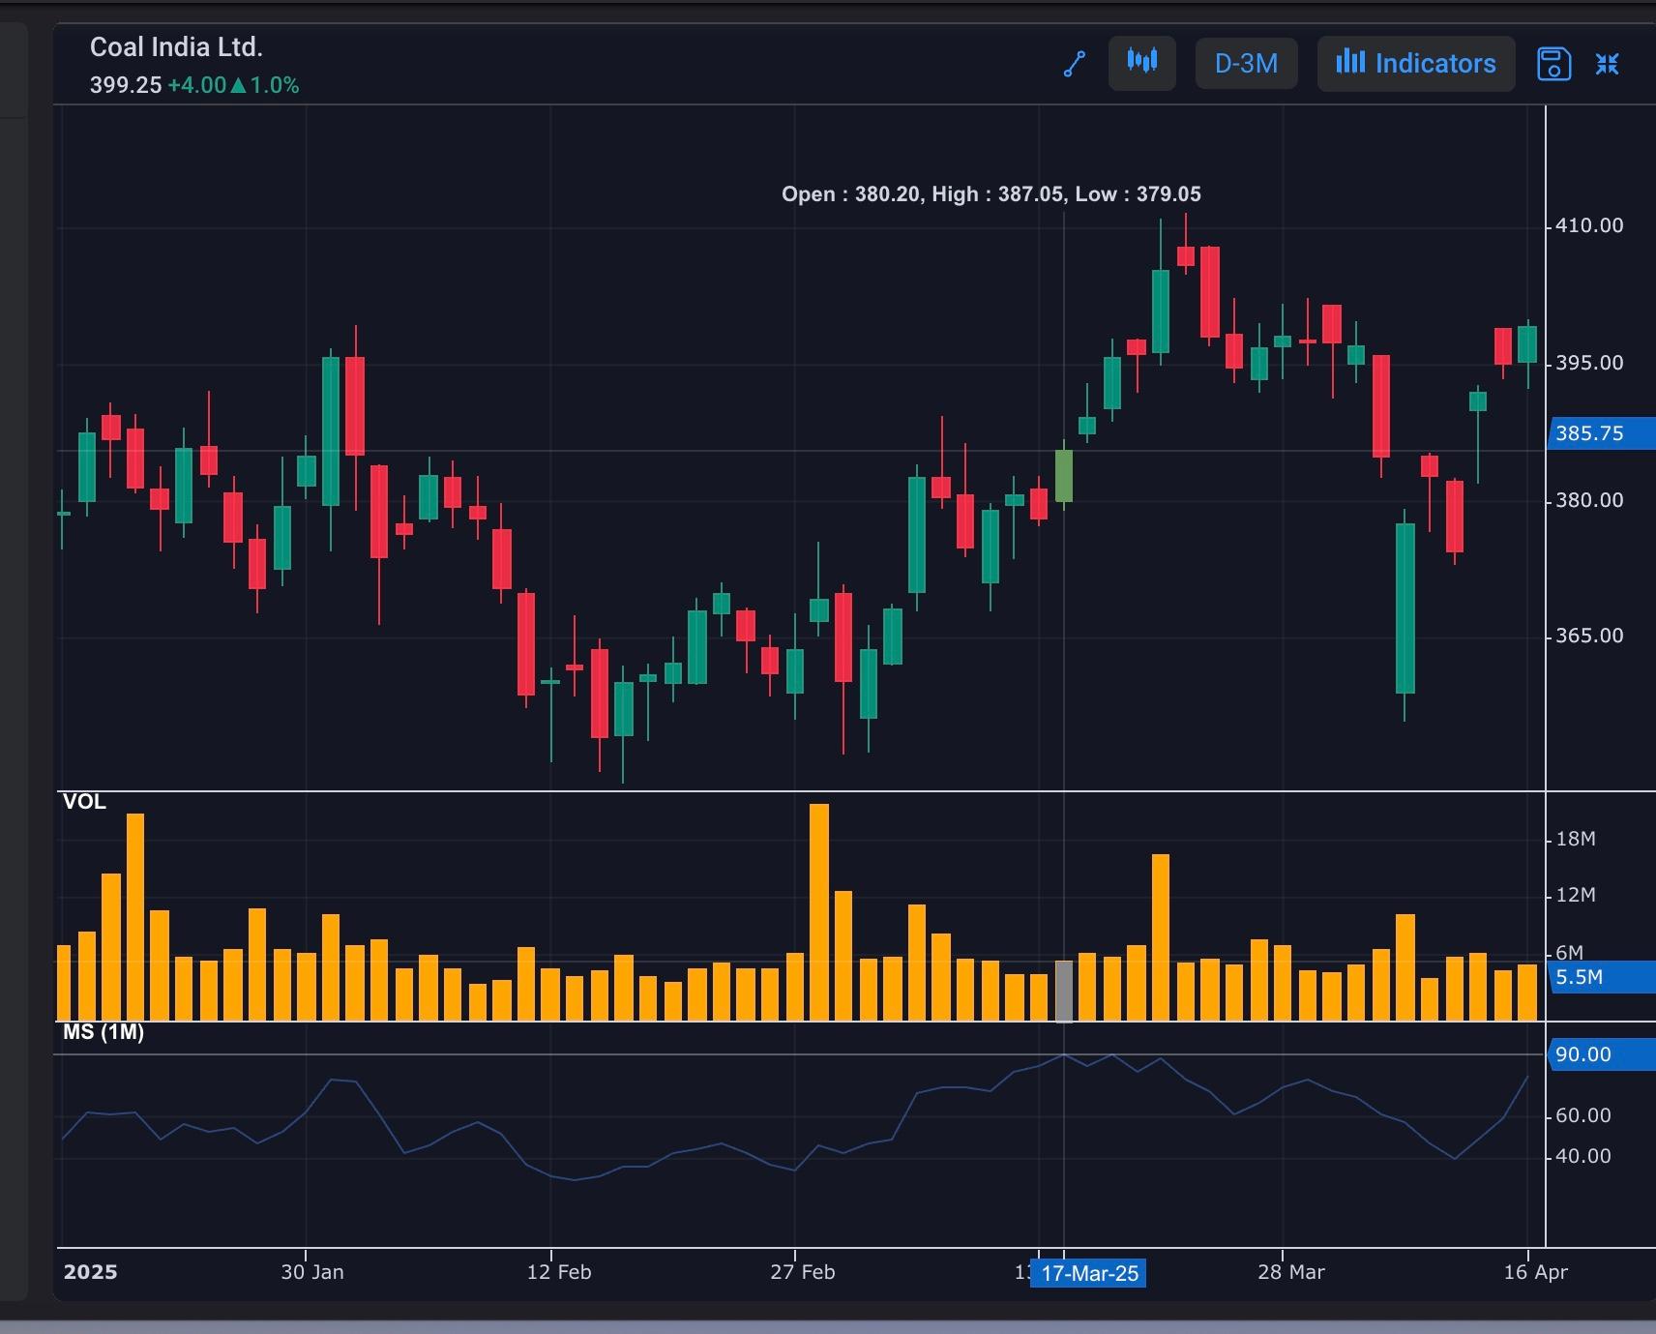This screenshot has width=1656, height=1334.
Task: Select the 17-Mar-25 date marker
Action: (1089, 1273)
